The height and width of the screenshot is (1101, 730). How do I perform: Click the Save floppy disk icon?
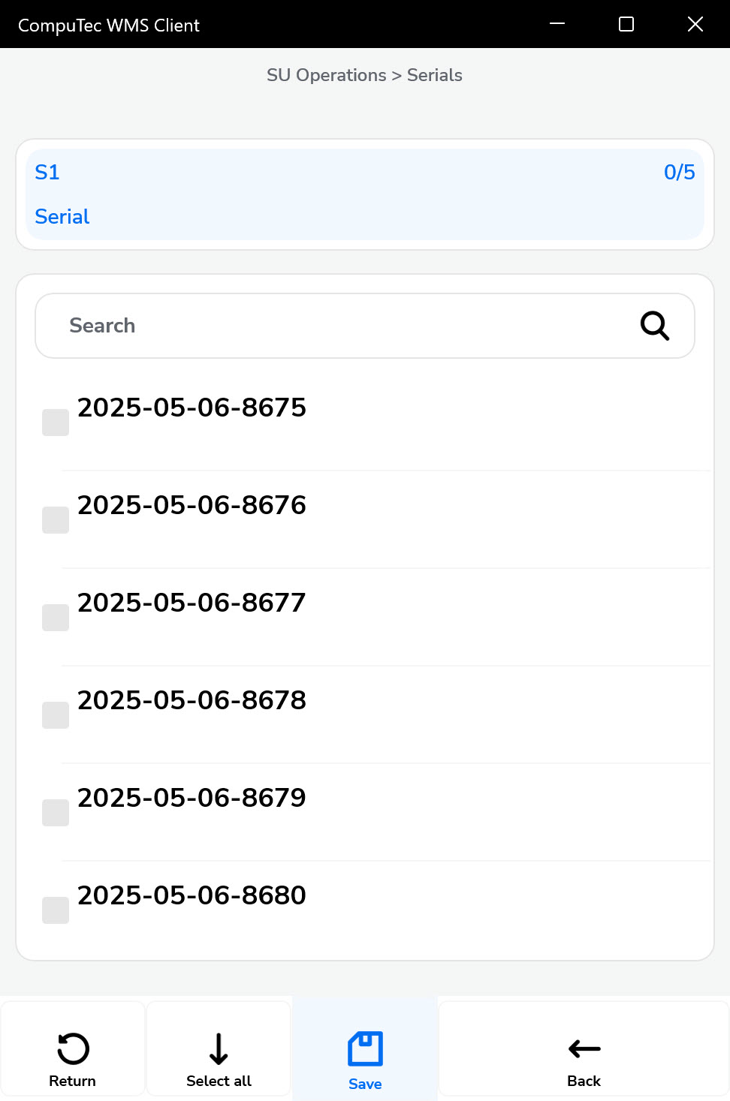pyautogui.click(x=365, y=1048)
